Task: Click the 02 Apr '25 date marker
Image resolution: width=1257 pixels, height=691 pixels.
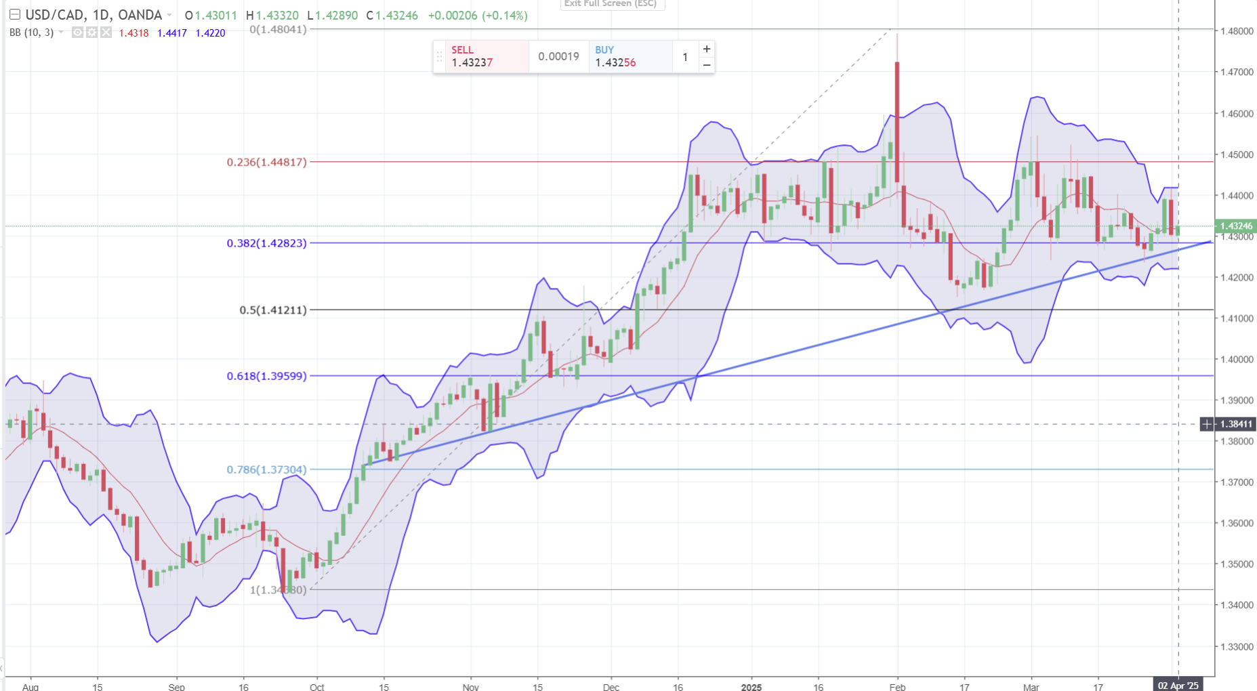Action: click(x=1178, y=686)
